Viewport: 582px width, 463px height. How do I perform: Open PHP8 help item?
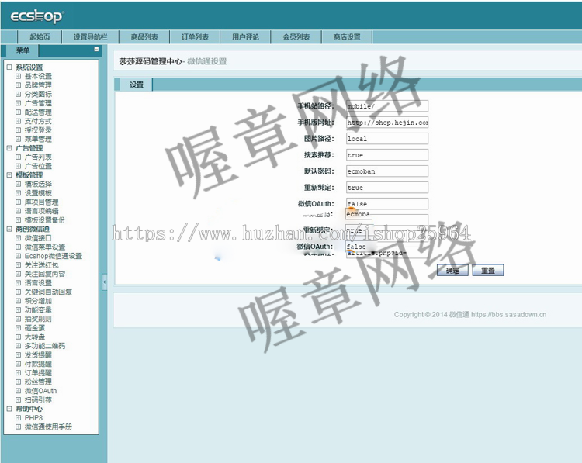(33, 418)
